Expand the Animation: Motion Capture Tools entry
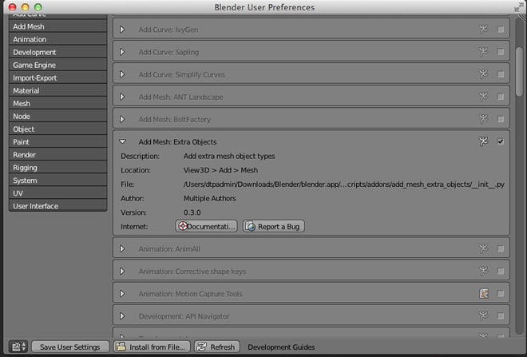 122,293
